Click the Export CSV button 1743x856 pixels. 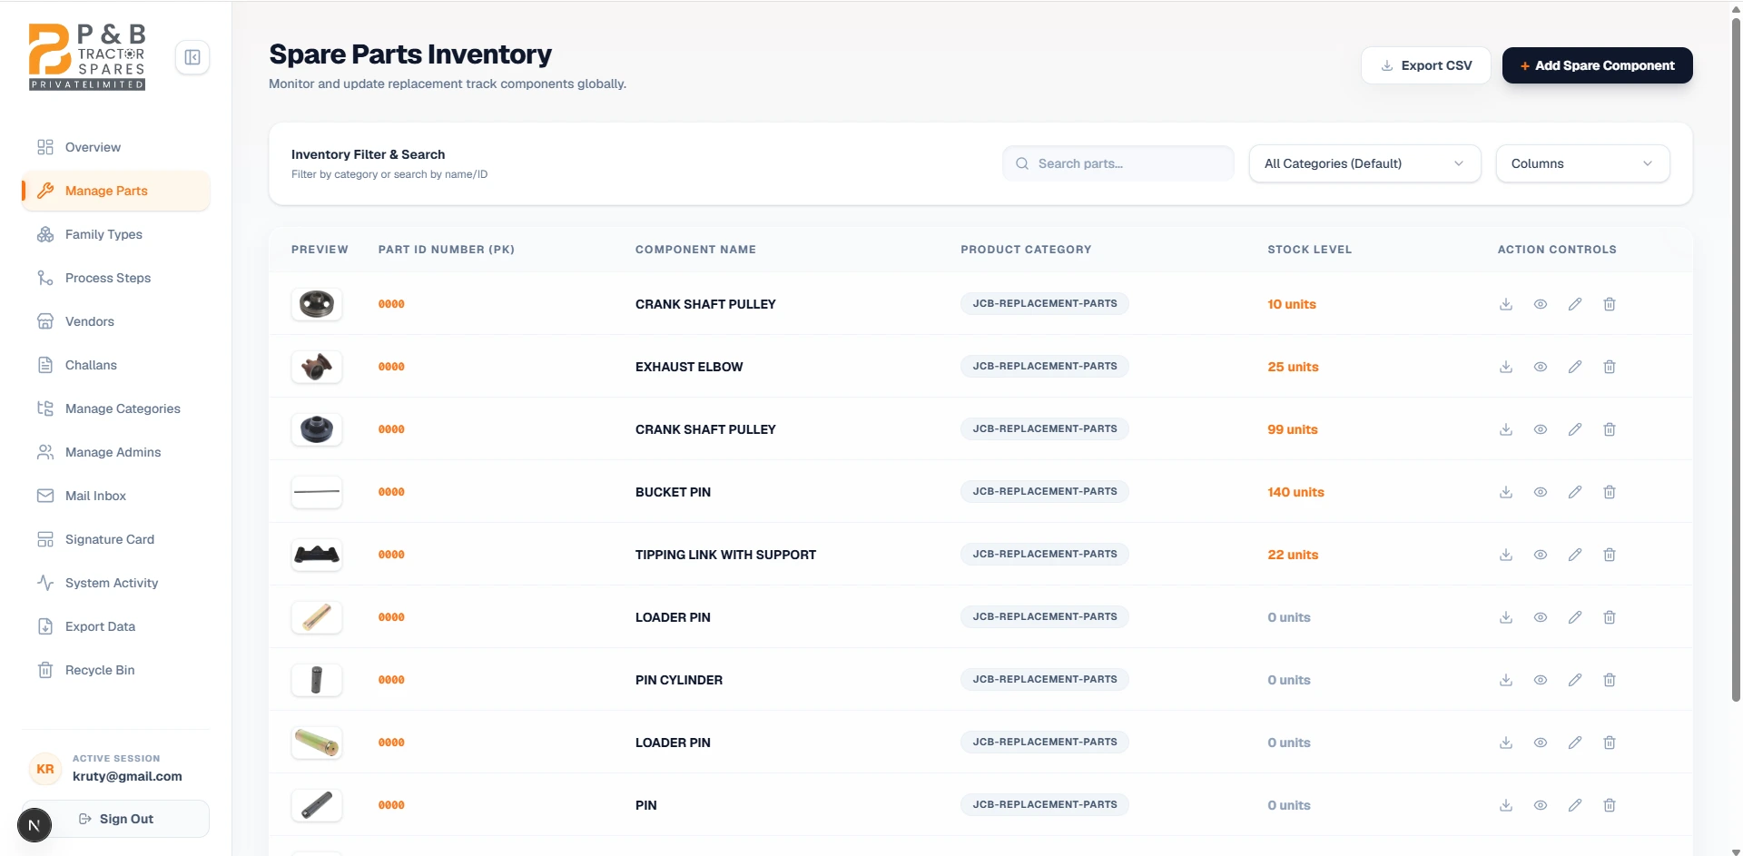click(1425, 65)
